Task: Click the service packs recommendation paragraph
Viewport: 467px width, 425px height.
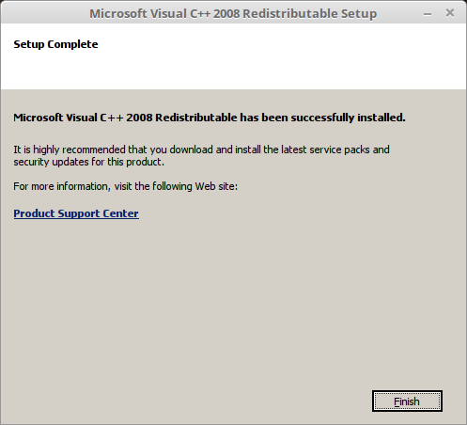Action: pyautogui.click(x=201, y=156)
